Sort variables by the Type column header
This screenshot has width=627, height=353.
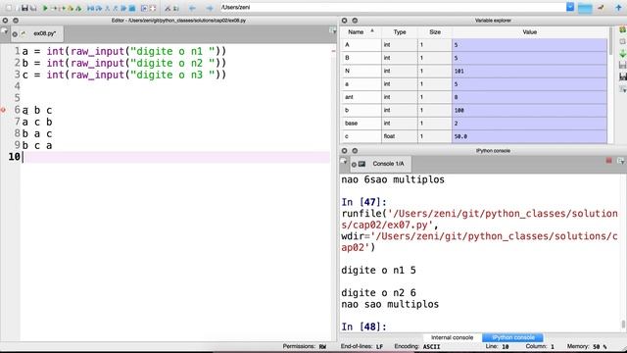[x=400, y=32]
